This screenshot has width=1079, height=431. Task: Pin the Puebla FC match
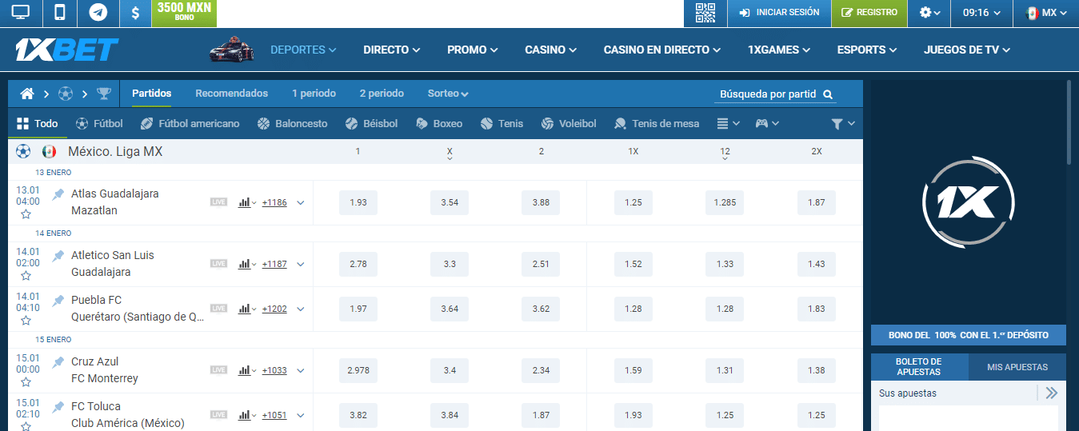58,301
